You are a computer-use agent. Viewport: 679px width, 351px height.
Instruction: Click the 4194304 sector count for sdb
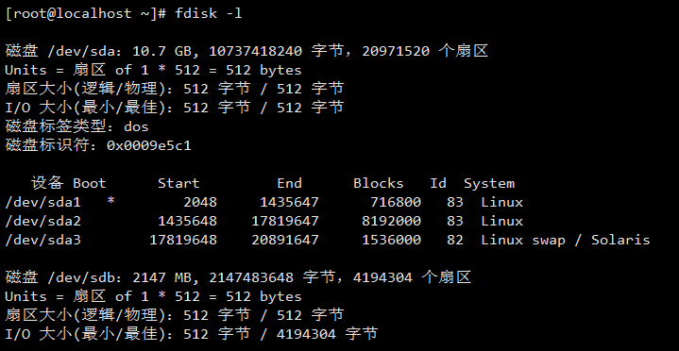coord(382,277)
